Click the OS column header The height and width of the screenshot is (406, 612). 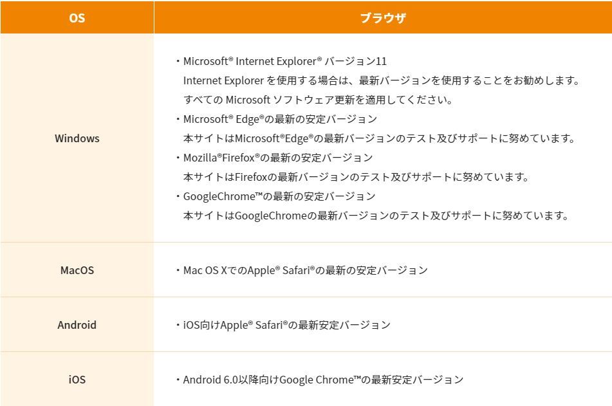coord(77,18)
